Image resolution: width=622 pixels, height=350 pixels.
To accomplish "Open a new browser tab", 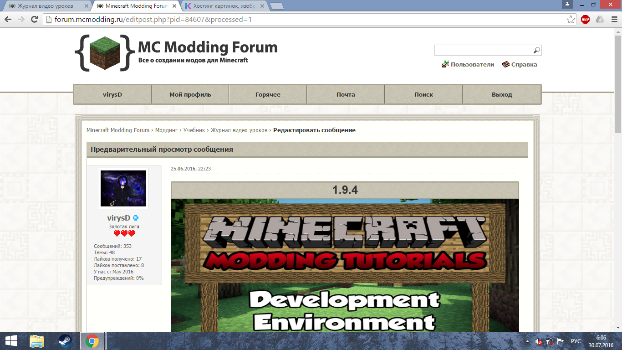I will click(277, 6).
